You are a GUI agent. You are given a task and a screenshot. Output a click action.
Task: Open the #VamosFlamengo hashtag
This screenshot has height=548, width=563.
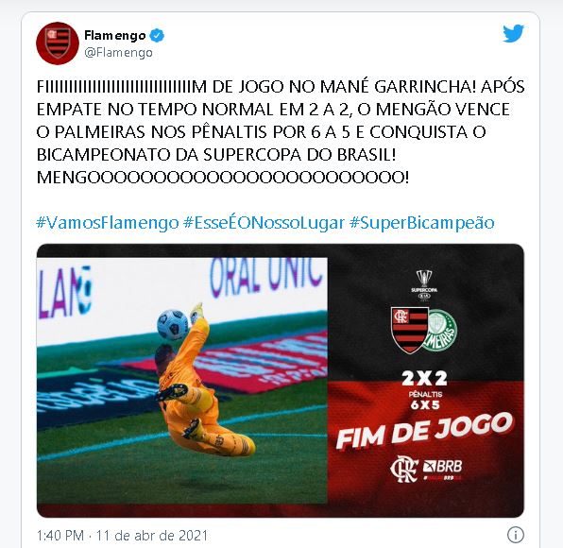108,223
